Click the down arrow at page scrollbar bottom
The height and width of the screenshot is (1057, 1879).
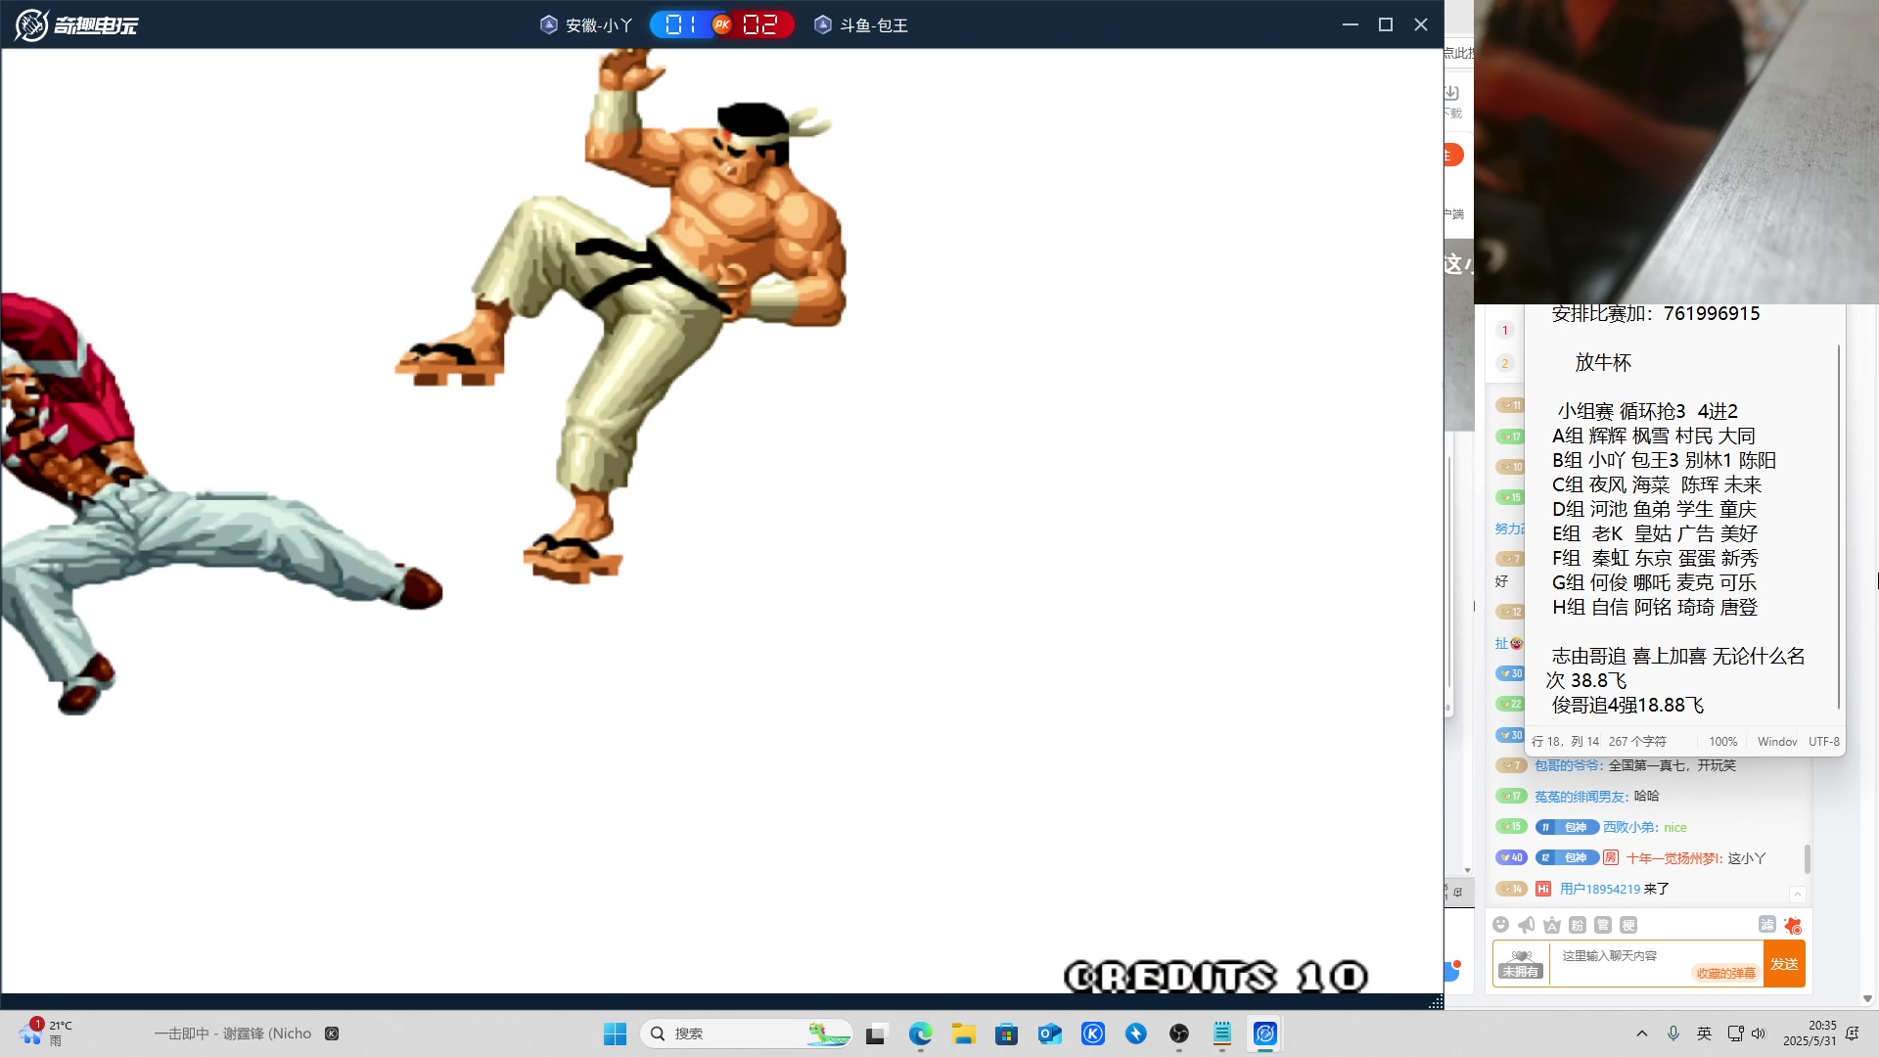tap(1867, 999)
